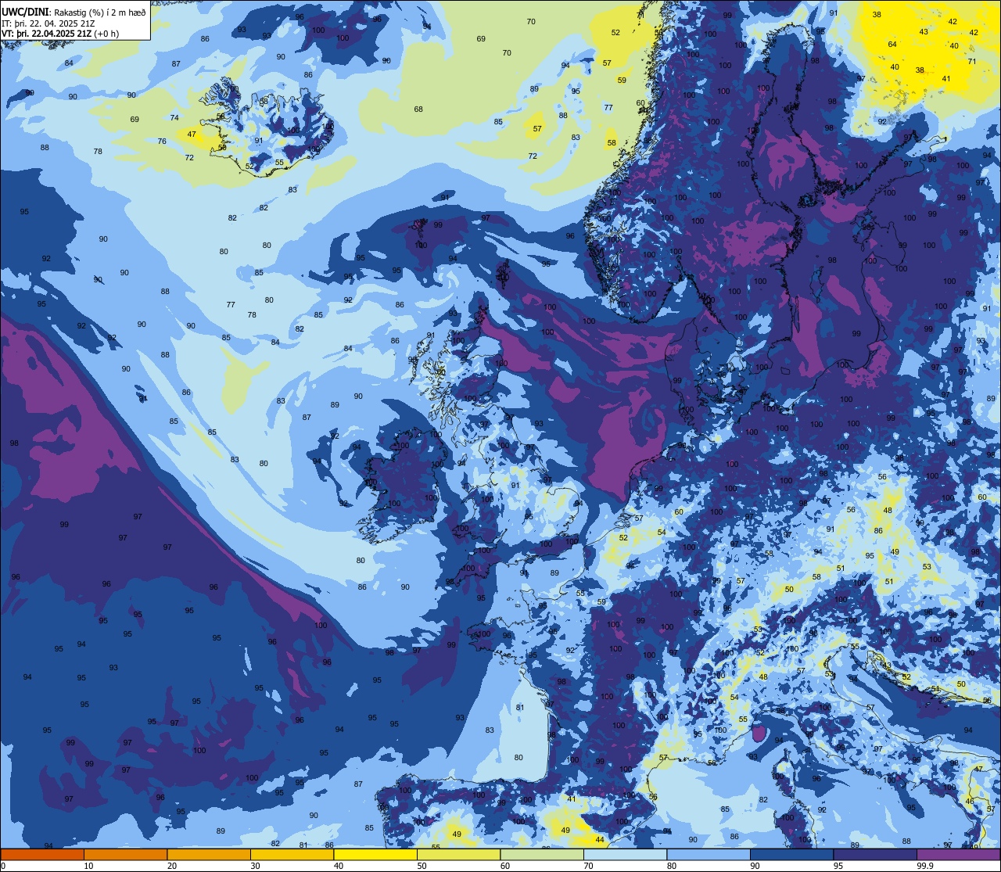Click the 10–20% orange legend swatch
This screenshot has width=1001, height=872.
(125, 855)
